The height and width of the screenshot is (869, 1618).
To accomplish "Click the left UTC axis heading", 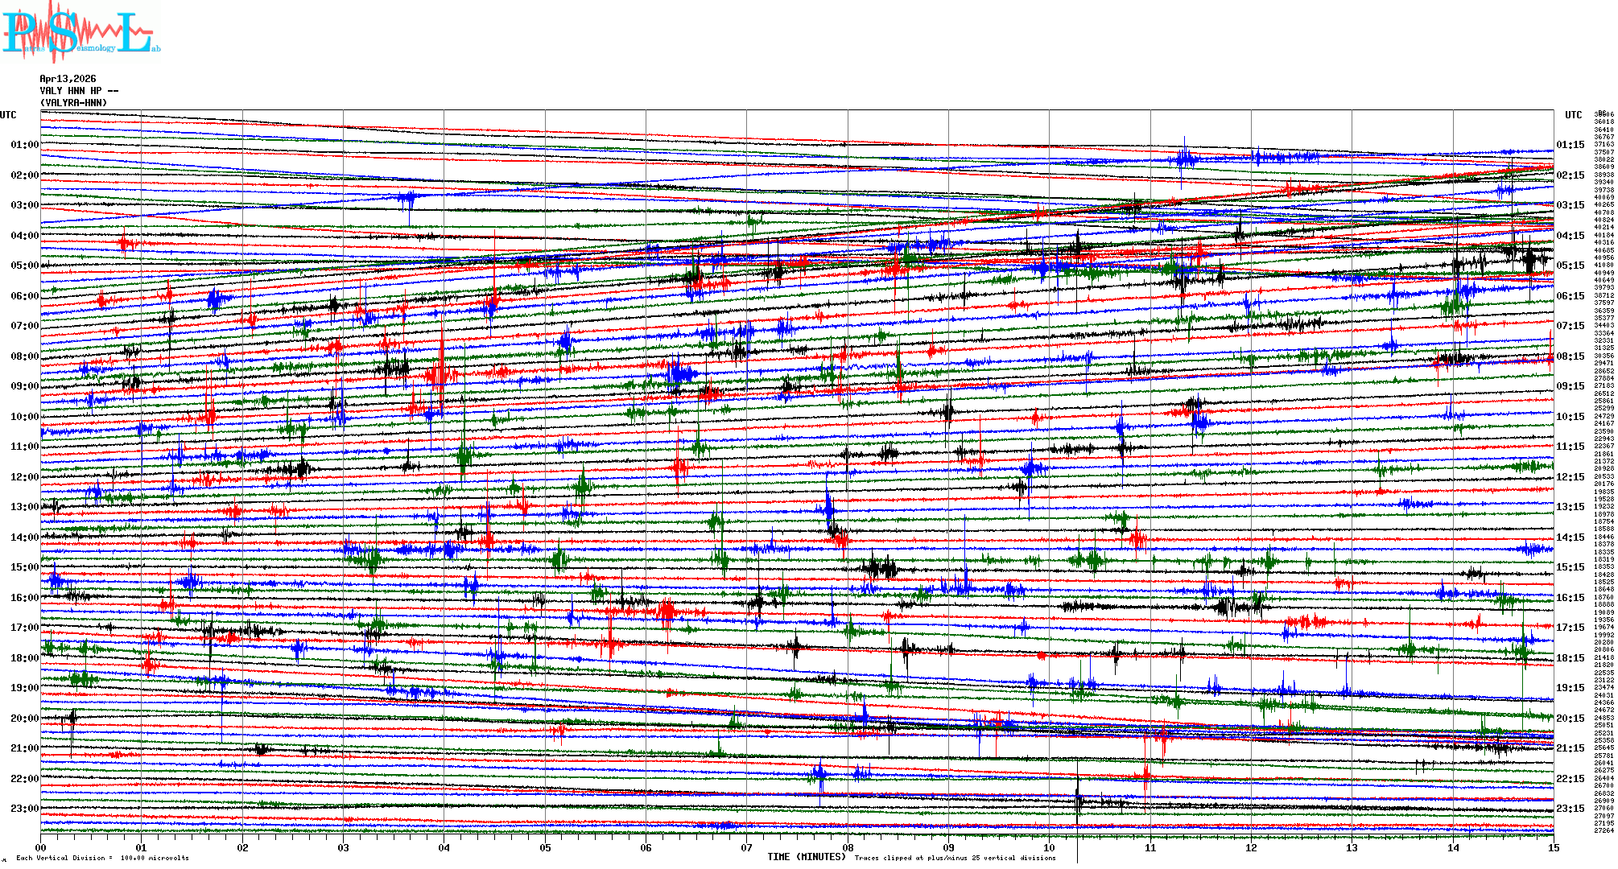I will (8, 115).
